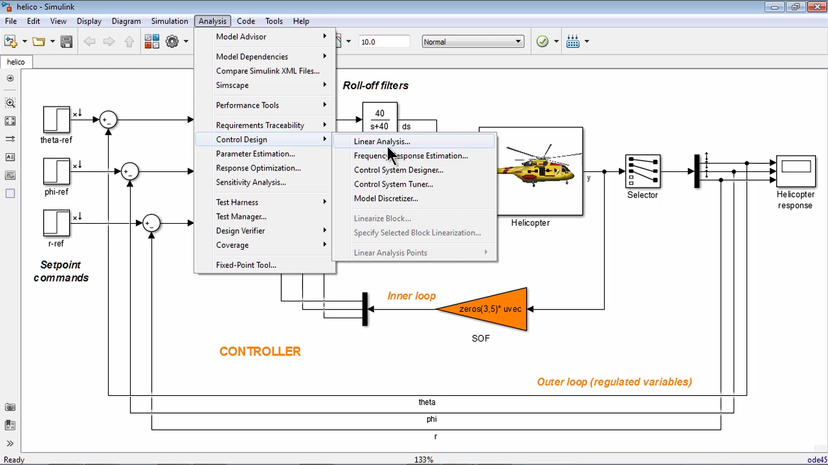This screenshot has width=828, height=465.
Task: Select the Annotation text tool icon
Action: (10, 157)
